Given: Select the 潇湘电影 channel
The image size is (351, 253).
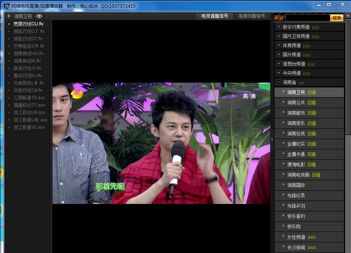Looking at the screenshot, I should 296,164.
